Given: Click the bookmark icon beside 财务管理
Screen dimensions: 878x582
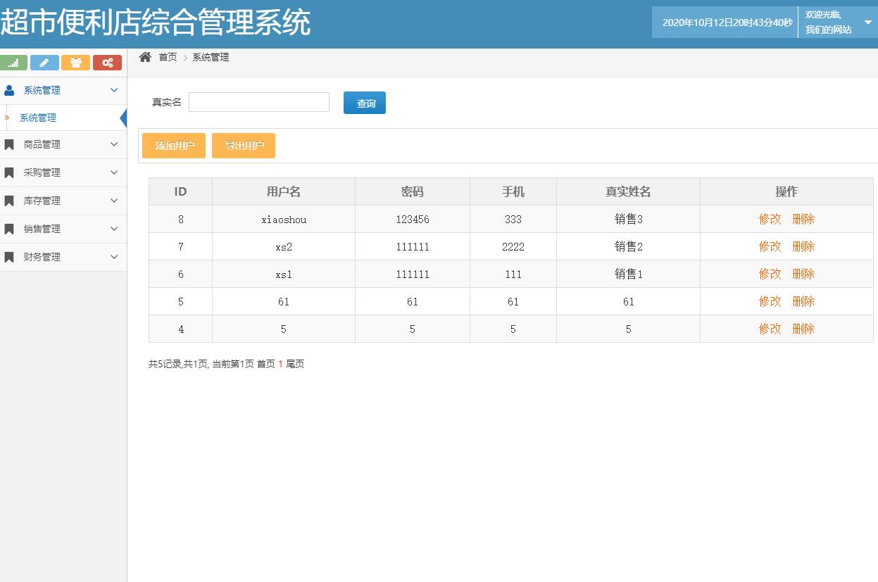Looking at the screenshot, I should point(9,258).
